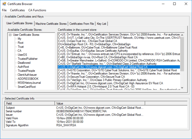The image size is (192, 139).
Task: Select the thawte 2008 certificate row
Action: click(x=119, y=34)
